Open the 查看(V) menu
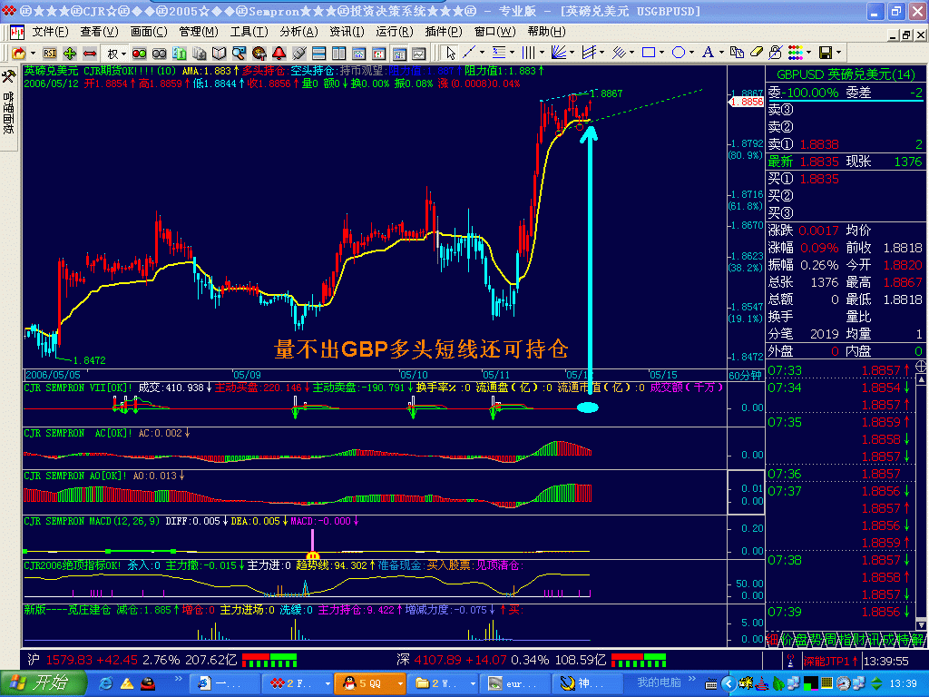Image resolution: width=929 pixels, height=697 pixels. [99, 32]
